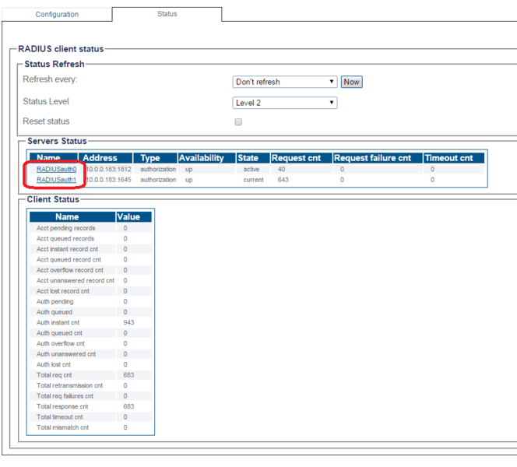Select the 'Acct instant record cnt' row
517x467 pixels.
coord(90,249)
